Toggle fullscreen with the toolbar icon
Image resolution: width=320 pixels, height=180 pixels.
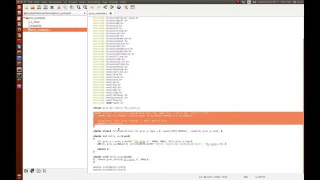pos(132,7)
